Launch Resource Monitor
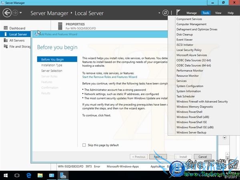Screen dimensions: 240x180 click(x=188, y=76)
